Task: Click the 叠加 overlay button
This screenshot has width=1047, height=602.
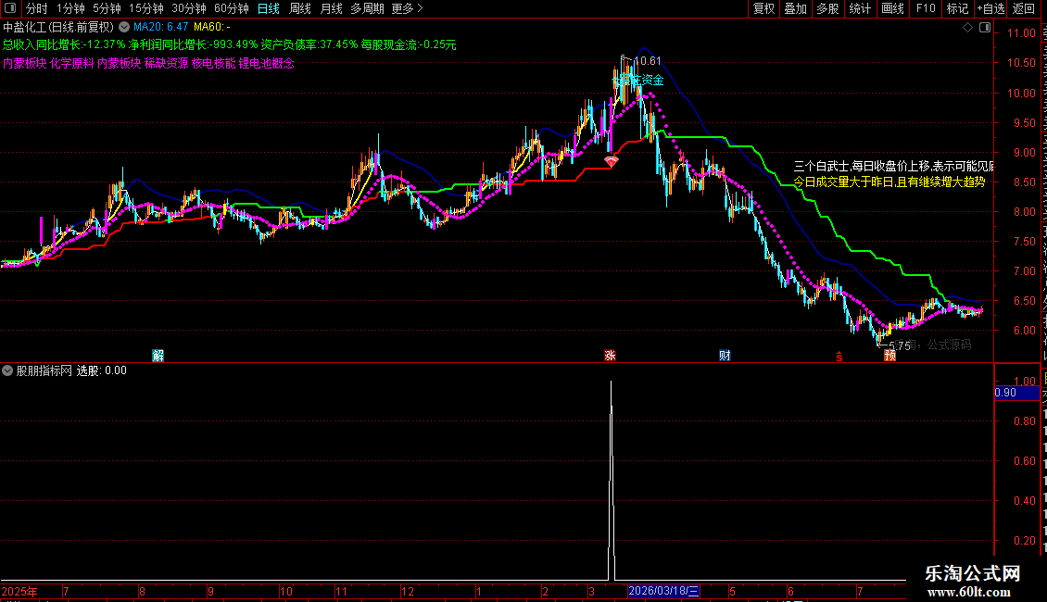Action: click(795, 8)
